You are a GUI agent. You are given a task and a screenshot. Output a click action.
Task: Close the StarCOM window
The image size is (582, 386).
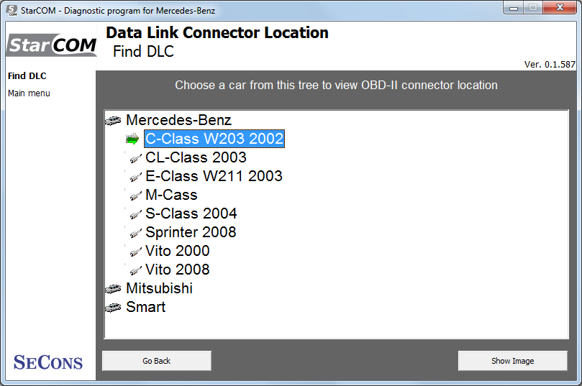coord(560,8)
